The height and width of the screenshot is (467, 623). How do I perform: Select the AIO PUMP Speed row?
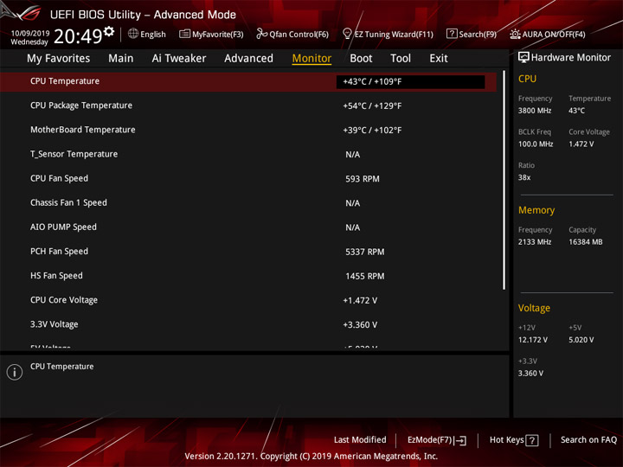coord(248,227)
